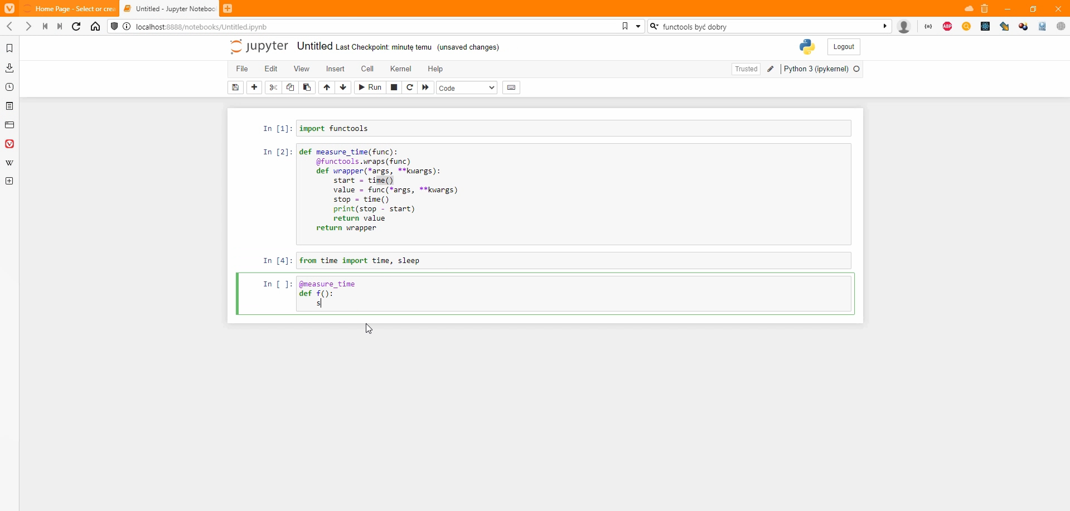Restart the kernel with the circular arrow
This screenshot has width=1070, height=511.
pyautogui.click(x=410, y=87)
